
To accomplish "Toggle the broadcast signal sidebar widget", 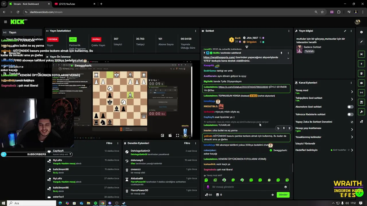I will 362,92.
